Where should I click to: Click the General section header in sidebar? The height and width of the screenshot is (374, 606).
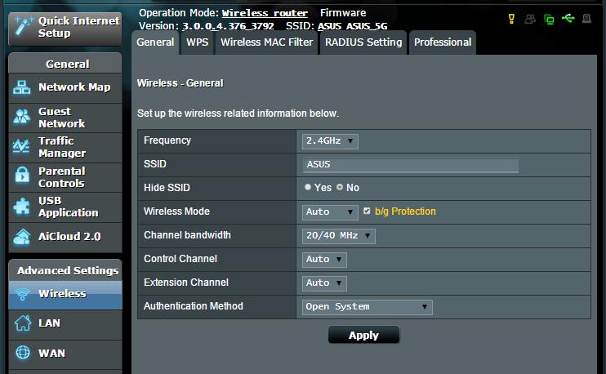point(65,64)
